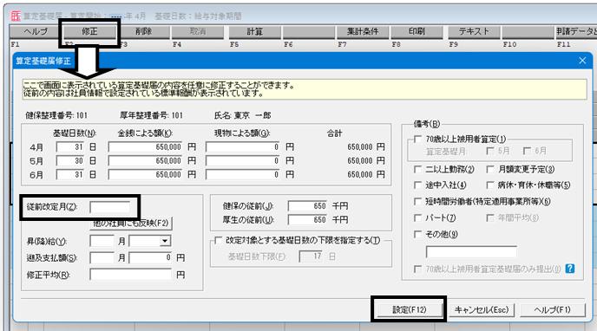Viewport: 597px width, 331px height.
Task: Check 月額変更予定(3) option
Action: click(490, 169)
